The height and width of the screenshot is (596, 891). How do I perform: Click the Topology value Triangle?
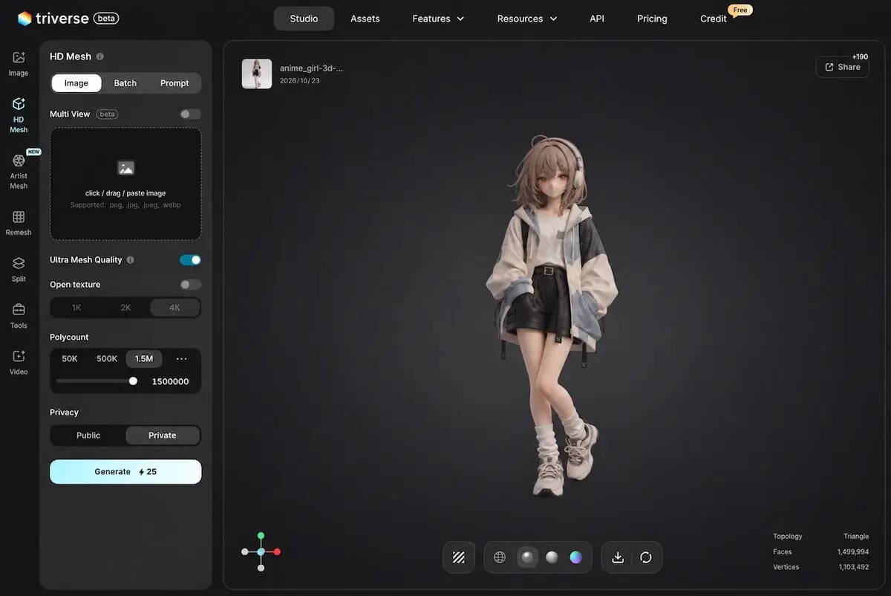[856, 537]
